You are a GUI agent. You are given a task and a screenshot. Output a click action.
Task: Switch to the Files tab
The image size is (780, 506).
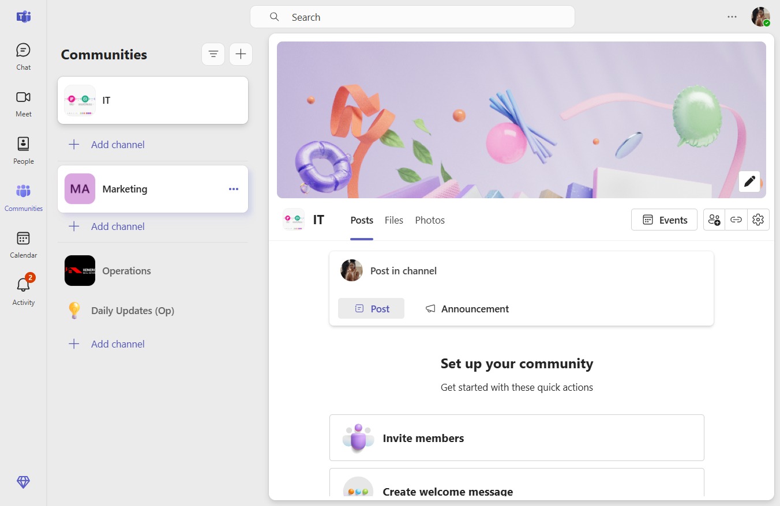point(394,220)
